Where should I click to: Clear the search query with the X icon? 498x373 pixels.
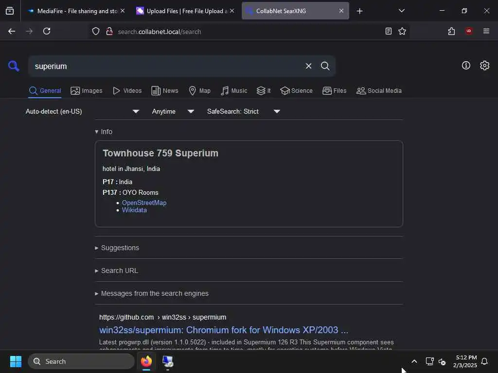pos(308,66)
